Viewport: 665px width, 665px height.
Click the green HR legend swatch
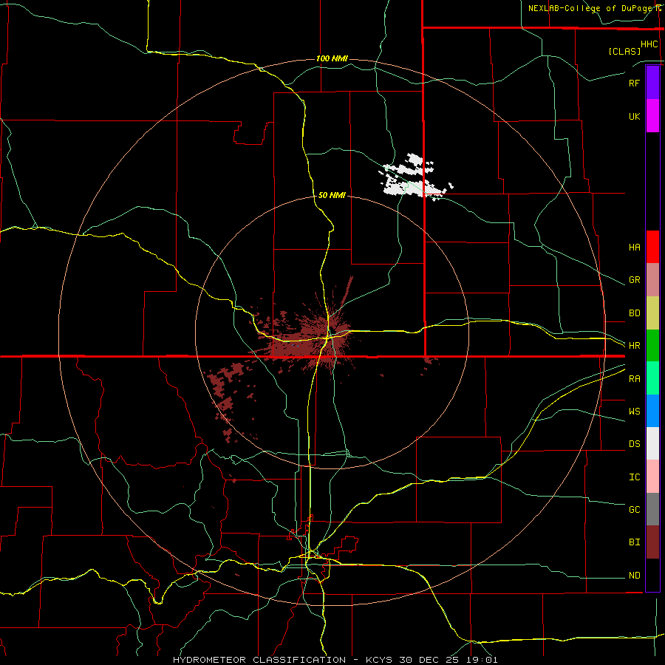click(x=652, y=346)
